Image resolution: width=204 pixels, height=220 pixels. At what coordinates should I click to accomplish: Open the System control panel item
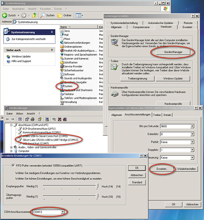point(66,86)
